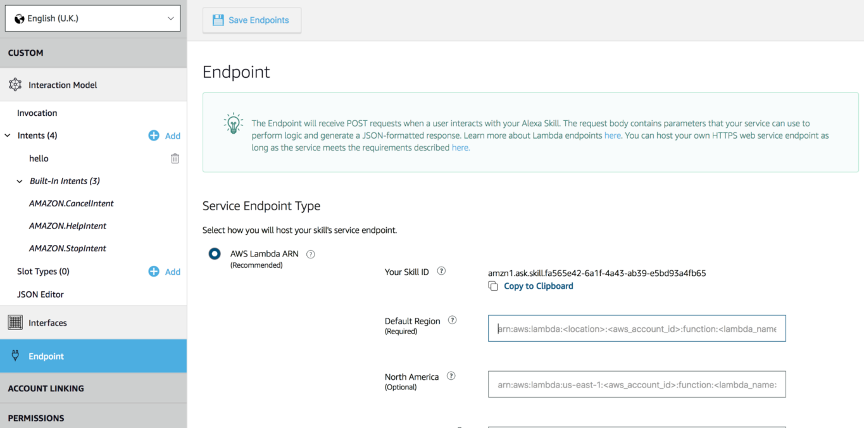The image size is (864, 428).
Task: Delete the hello intent with trash icon
Action: pyautogui.click(x=175, y=158)
